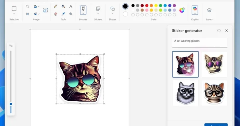Activate the Magnifier zoom tool
Screen dimensions: 240x126
71,14
